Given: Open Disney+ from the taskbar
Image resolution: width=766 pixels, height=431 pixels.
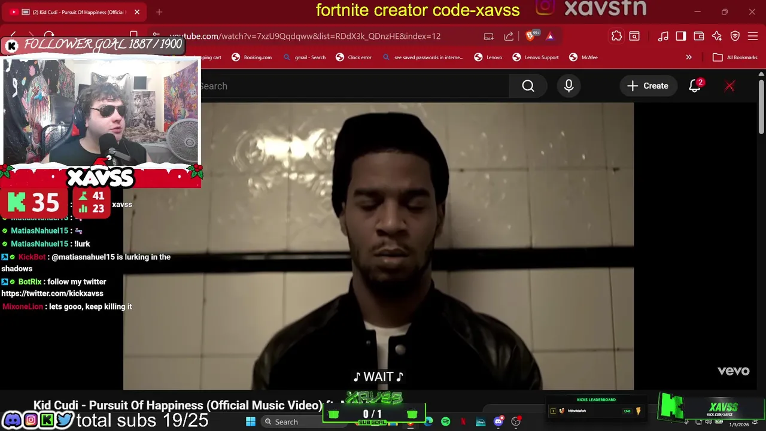Looking at the screenshot, I should pos(481,422).
